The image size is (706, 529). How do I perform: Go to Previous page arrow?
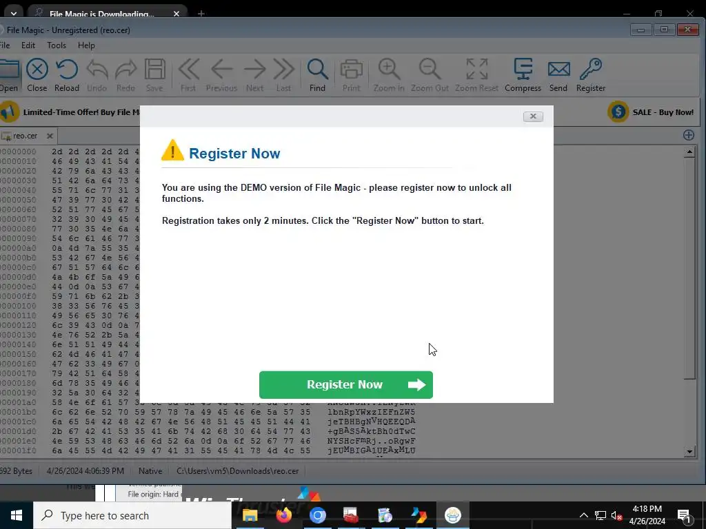(221, 75)
